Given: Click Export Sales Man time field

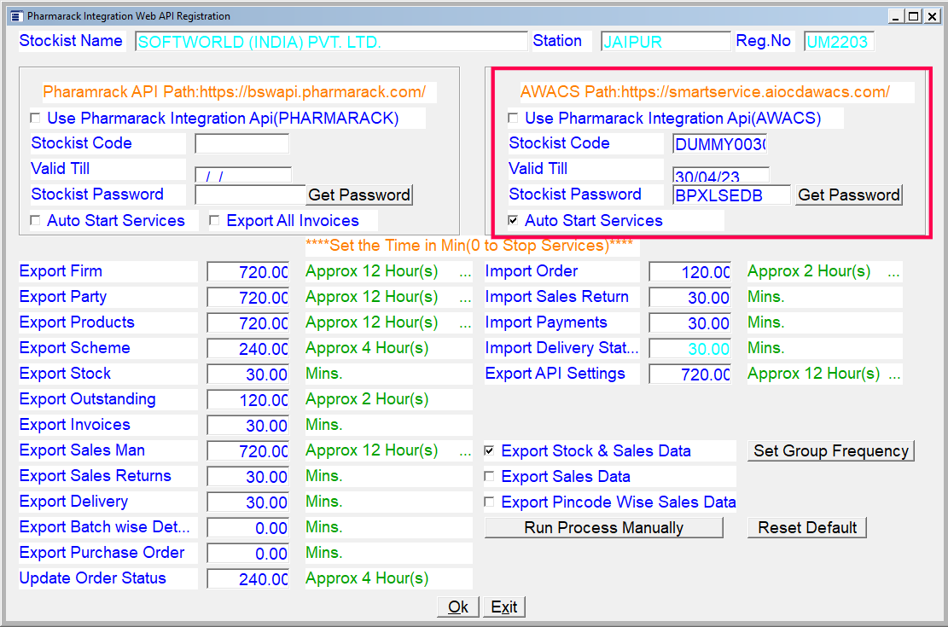Looking at the screenshot, I should pos(248,451).
